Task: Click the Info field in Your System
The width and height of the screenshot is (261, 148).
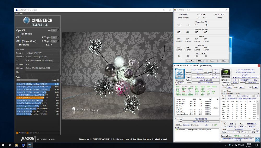Action: [42, 72]
